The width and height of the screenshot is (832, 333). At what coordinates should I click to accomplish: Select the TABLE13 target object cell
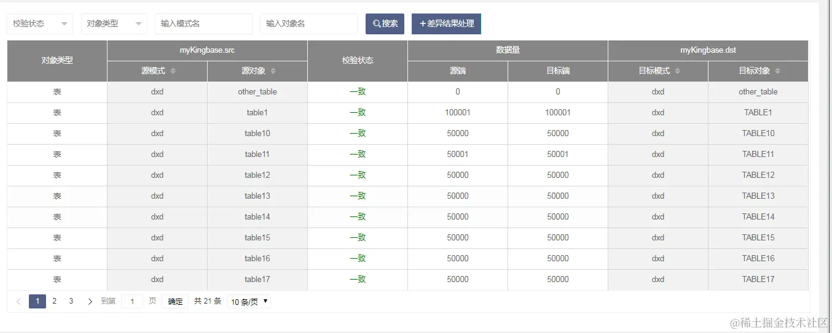(x=758, y=196)
